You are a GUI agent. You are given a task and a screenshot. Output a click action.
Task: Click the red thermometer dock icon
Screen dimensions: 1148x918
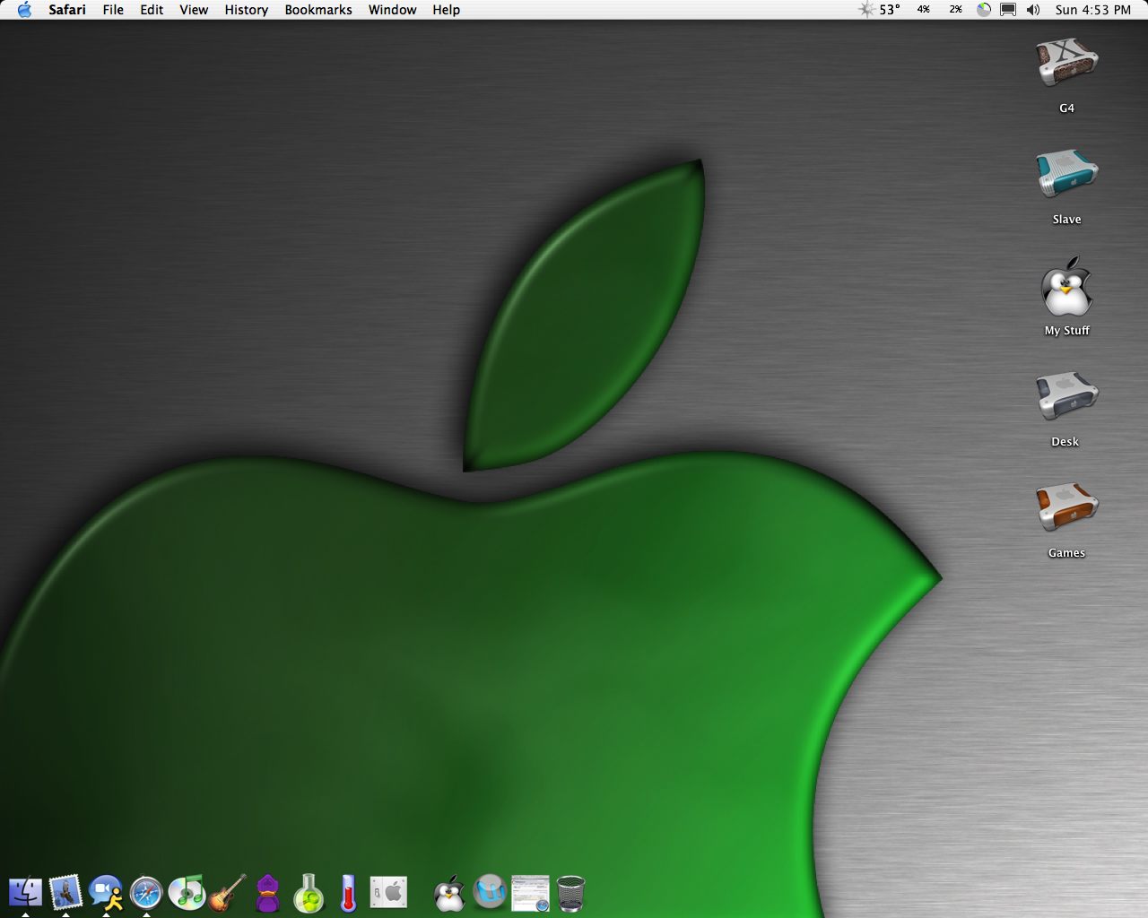pos(348,893)
